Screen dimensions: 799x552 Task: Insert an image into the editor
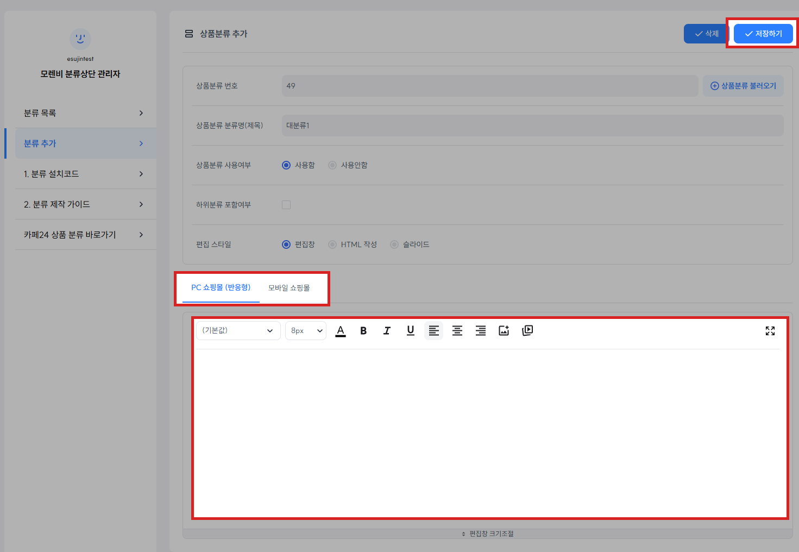[x=504, y=331]
